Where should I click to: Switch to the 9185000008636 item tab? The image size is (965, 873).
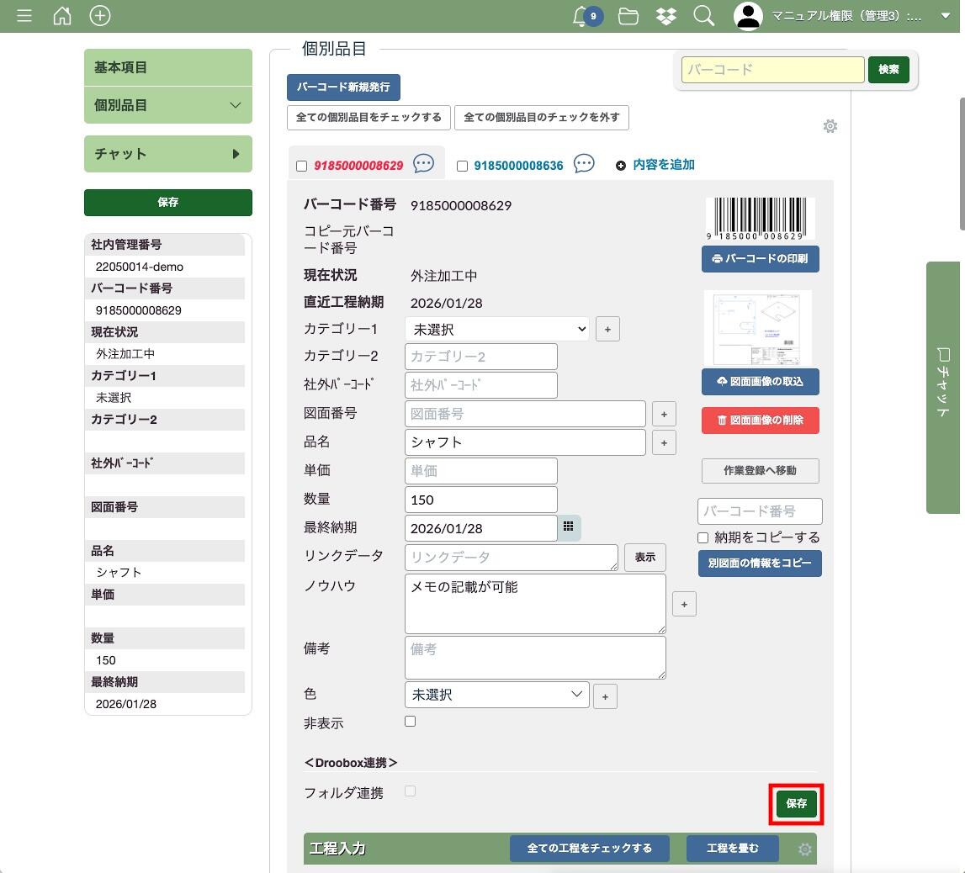[518, 166]
